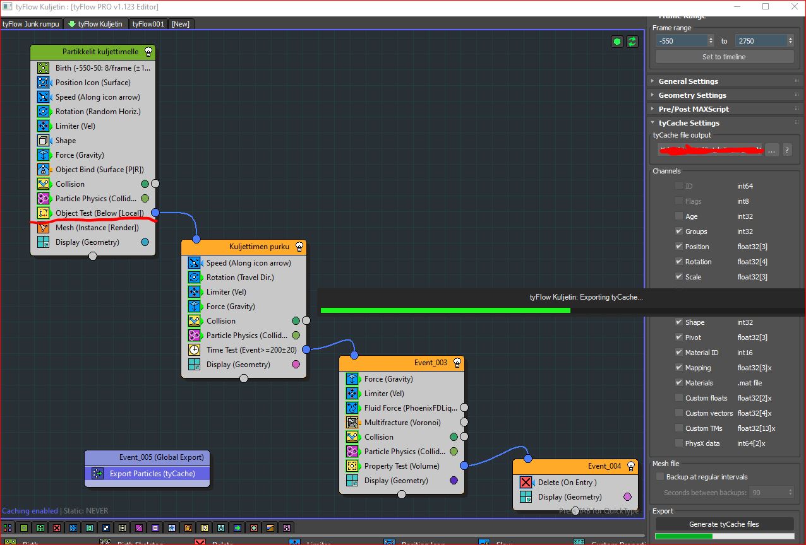The width and height of the screenshot is (806, 545).
Task: Click the Mesh (Instance [Render]) operator icon
Action: pos(43,227)
